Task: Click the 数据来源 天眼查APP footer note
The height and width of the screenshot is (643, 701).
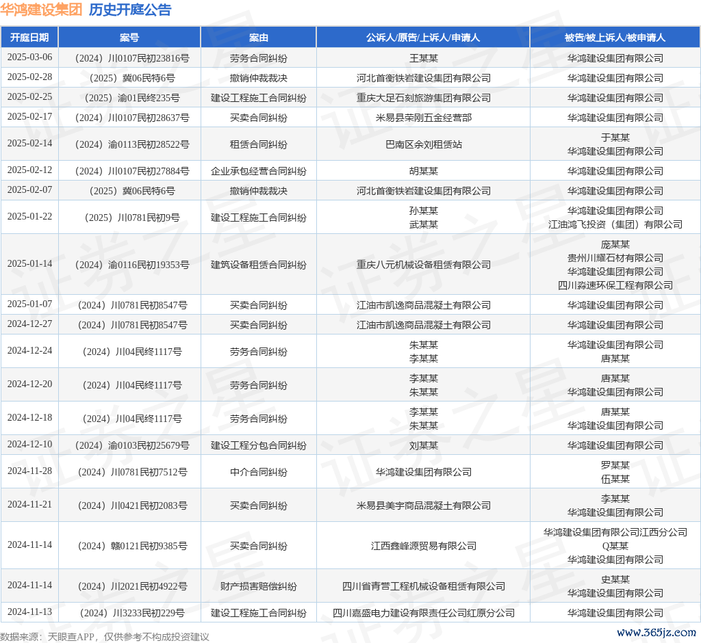Action: click(105, 637)
